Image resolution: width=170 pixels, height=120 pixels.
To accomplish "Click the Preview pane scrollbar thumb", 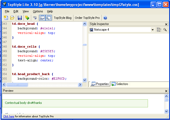I will (x=166, y=100).
